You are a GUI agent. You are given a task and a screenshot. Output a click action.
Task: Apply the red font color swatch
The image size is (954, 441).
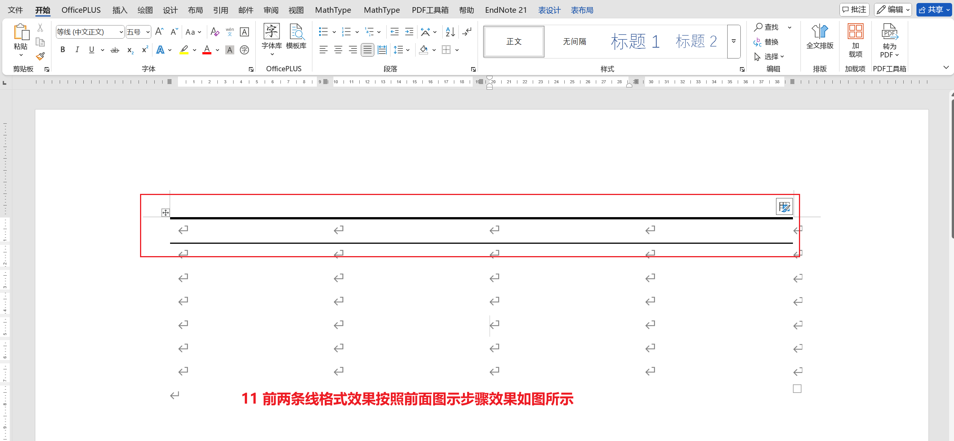[207, 50]
